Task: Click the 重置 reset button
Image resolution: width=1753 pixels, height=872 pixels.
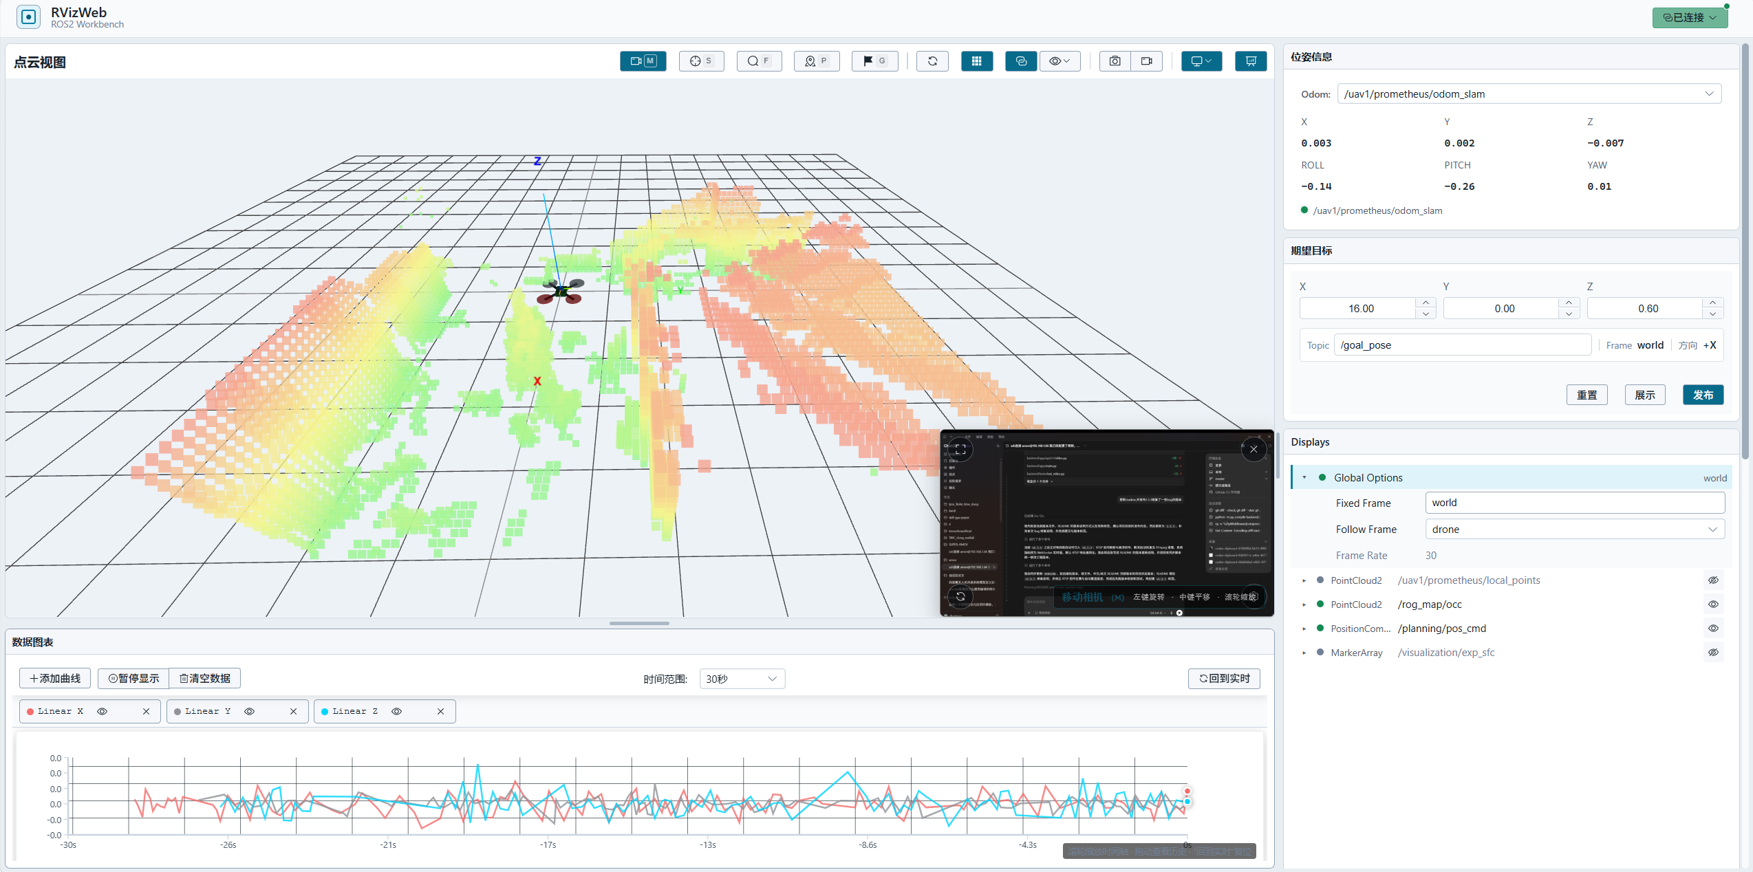Action: [1587, 395]
